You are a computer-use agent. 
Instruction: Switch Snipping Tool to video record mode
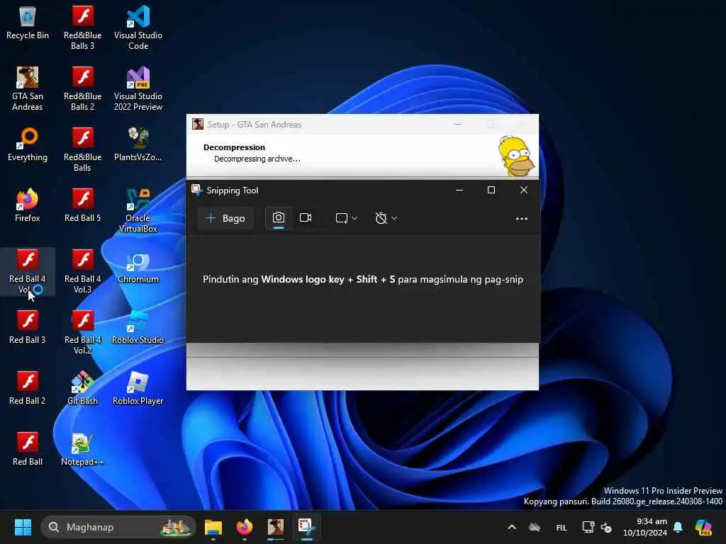306,218
